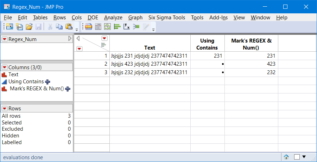Screen dimensions: 317x162
Task: Select Text column in Columns panel
Action: point(13,74)
